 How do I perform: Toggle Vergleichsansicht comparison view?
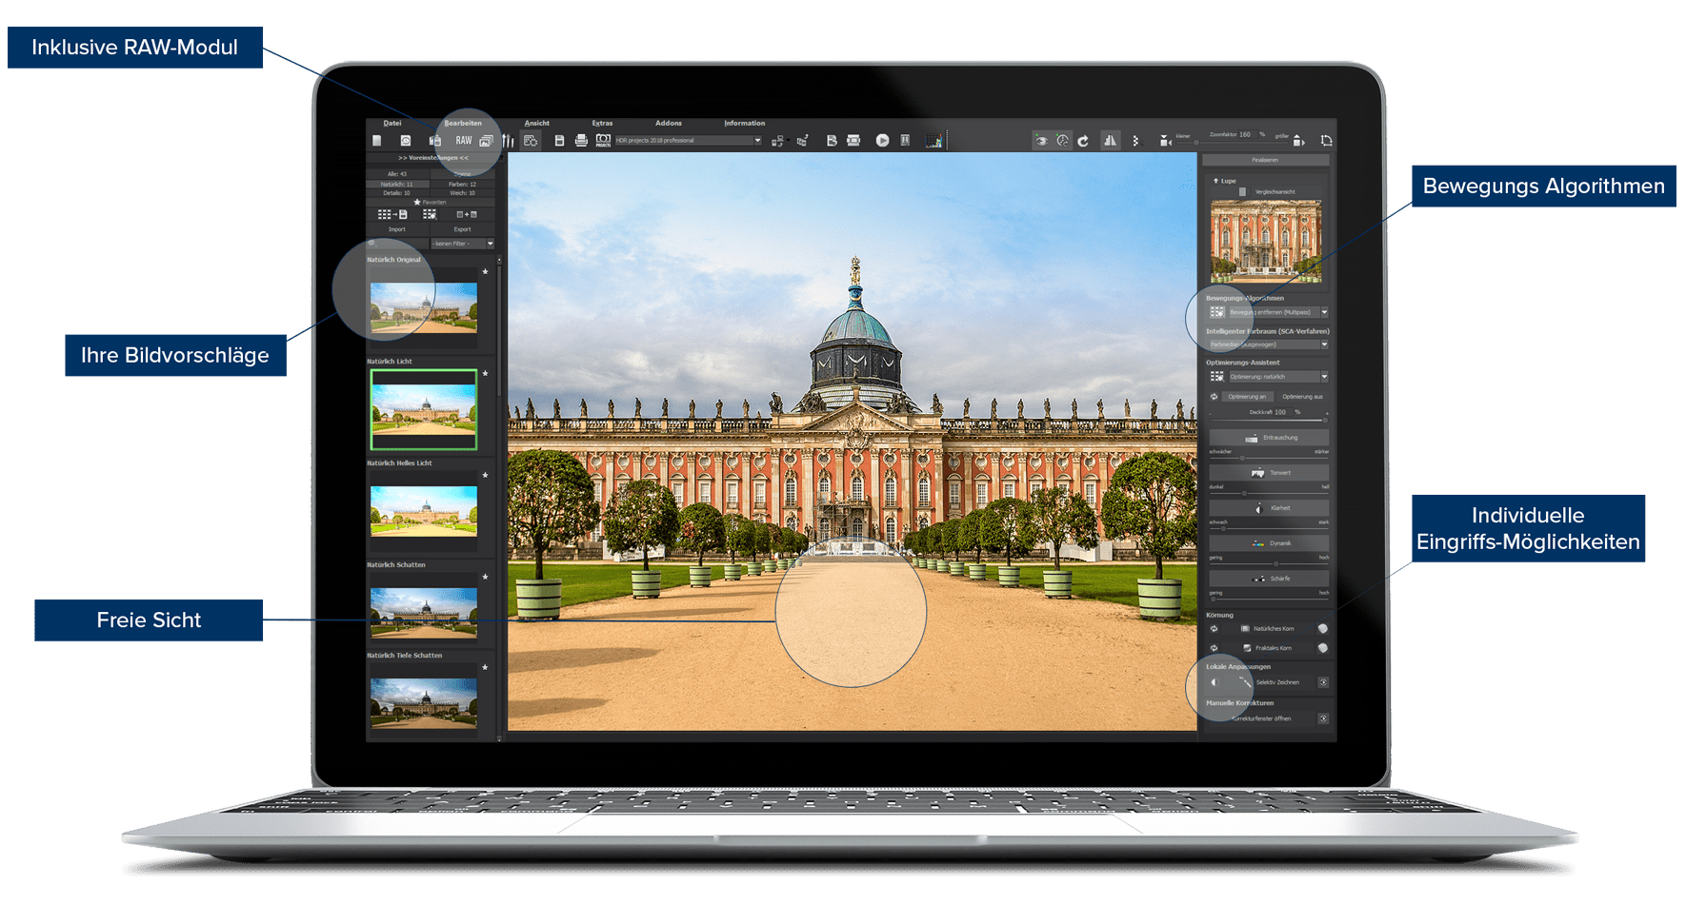(x=1267, y=191)
